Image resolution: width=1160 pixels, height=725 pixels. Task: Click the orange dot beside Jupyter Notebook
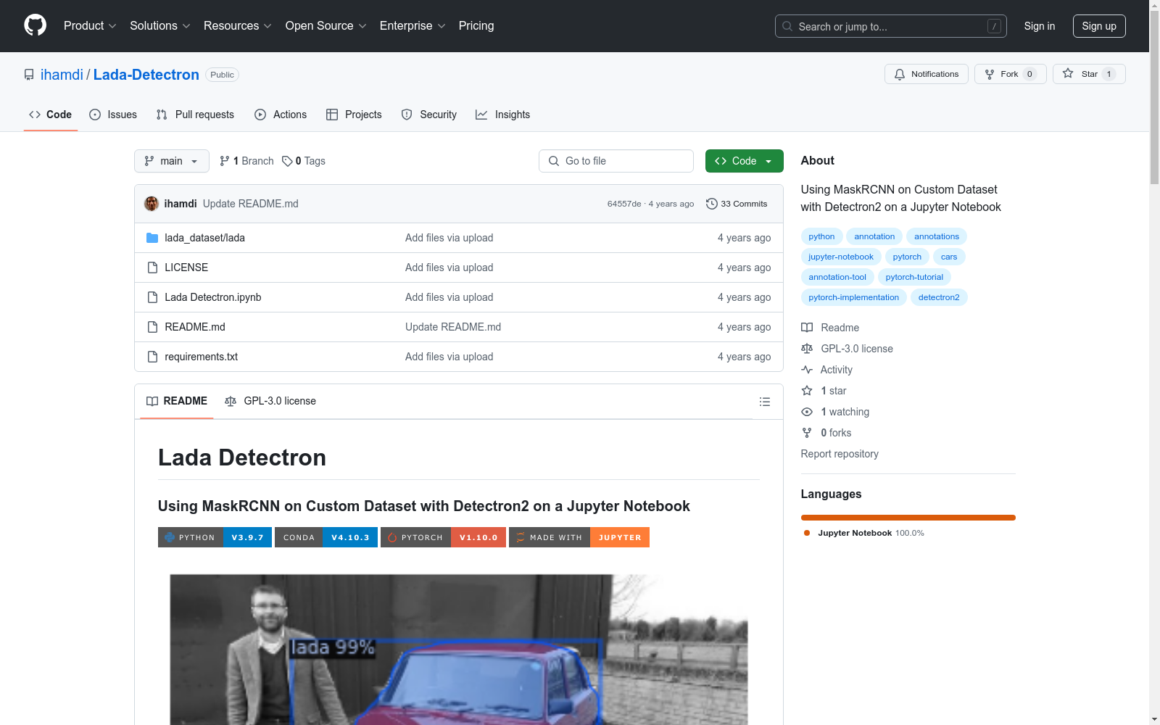point(807,533)
